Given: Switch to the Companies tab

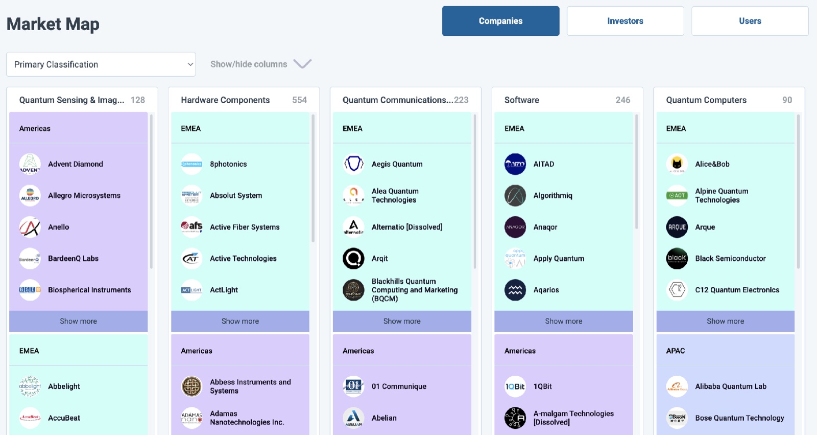Looking at the screenshot, I should tap(501, 21).
